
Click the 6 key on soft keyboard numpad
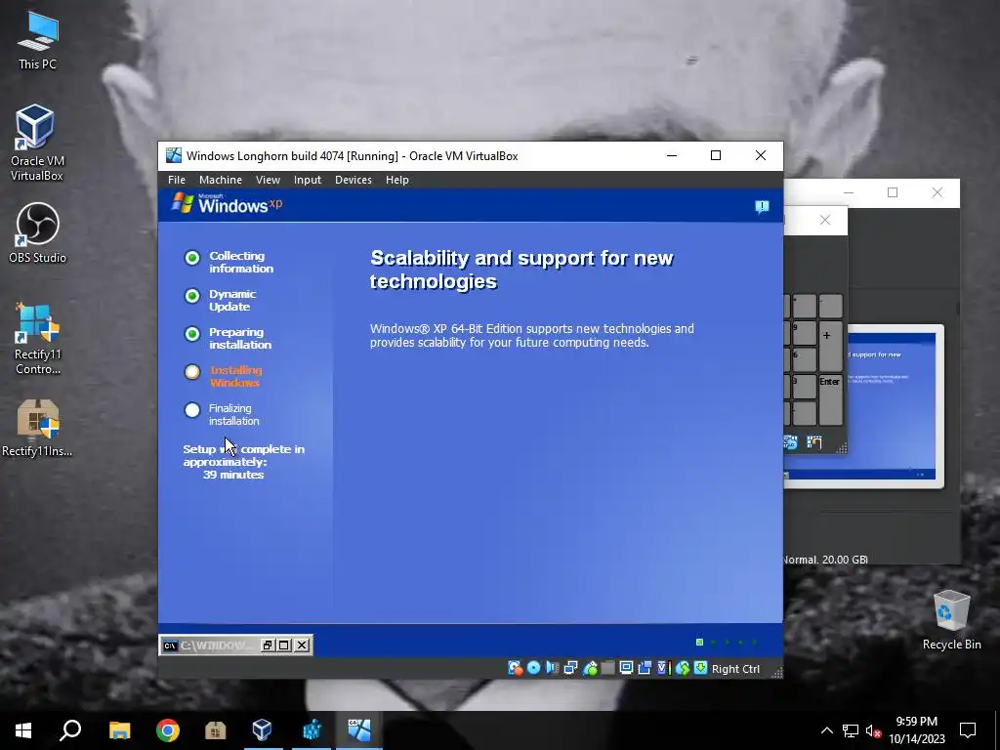[804, 360]
